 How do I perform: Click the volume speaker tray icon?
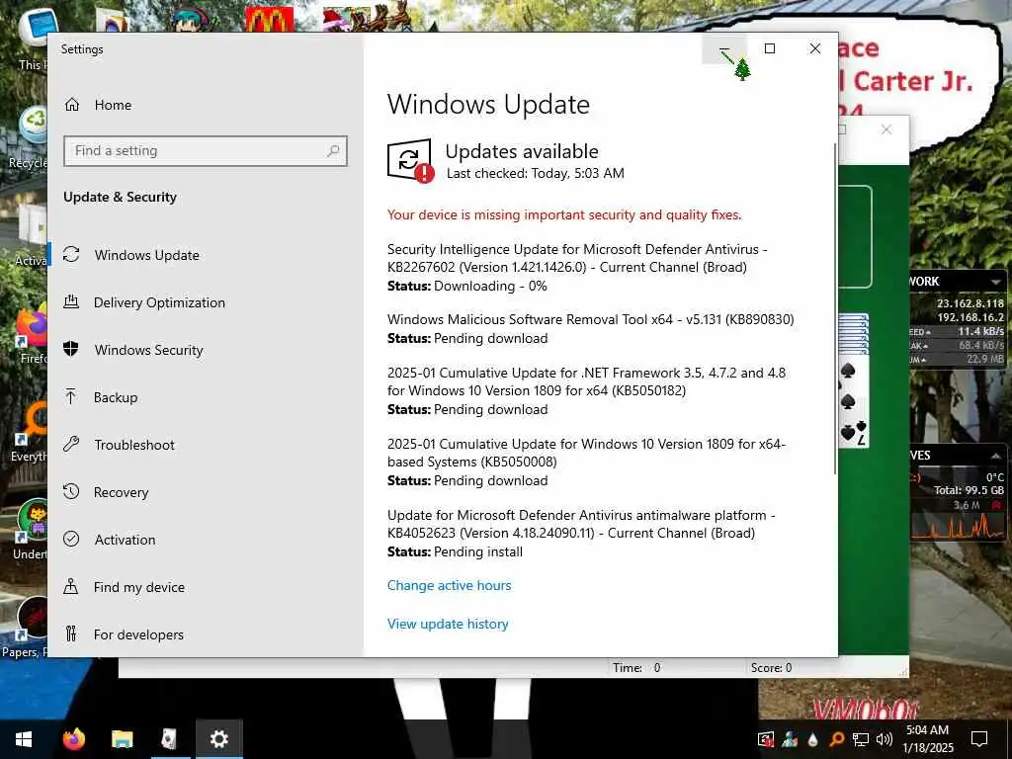coord(885,739)
